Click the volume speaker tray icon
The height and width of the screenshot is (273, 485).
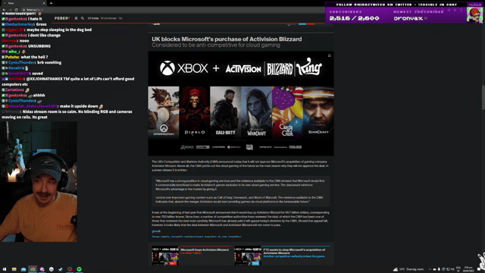(452, 269)
